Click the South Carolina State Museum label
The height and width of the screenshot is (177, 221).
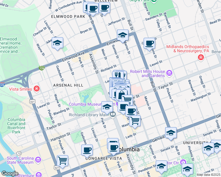[x=20, y=160]
